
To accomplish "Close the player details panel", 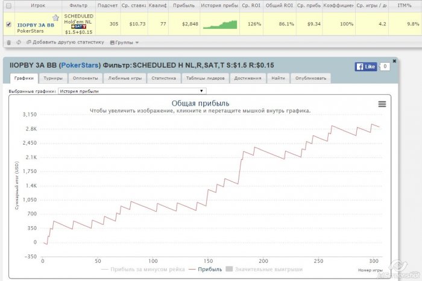I will tap(394, 61).
